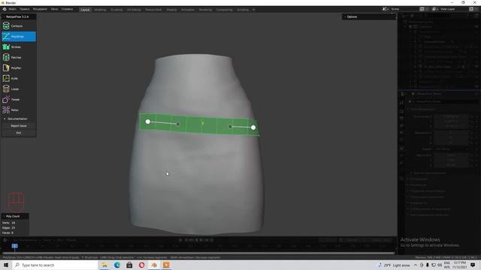Open Microsoft Edge from the taskbar
The width and height of the screenshot is (481, 270).
click(x=117, y=265)
